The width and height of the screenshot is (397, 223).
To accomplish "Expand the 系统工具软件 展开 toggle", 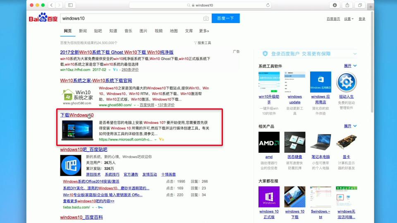I will 350,66.
